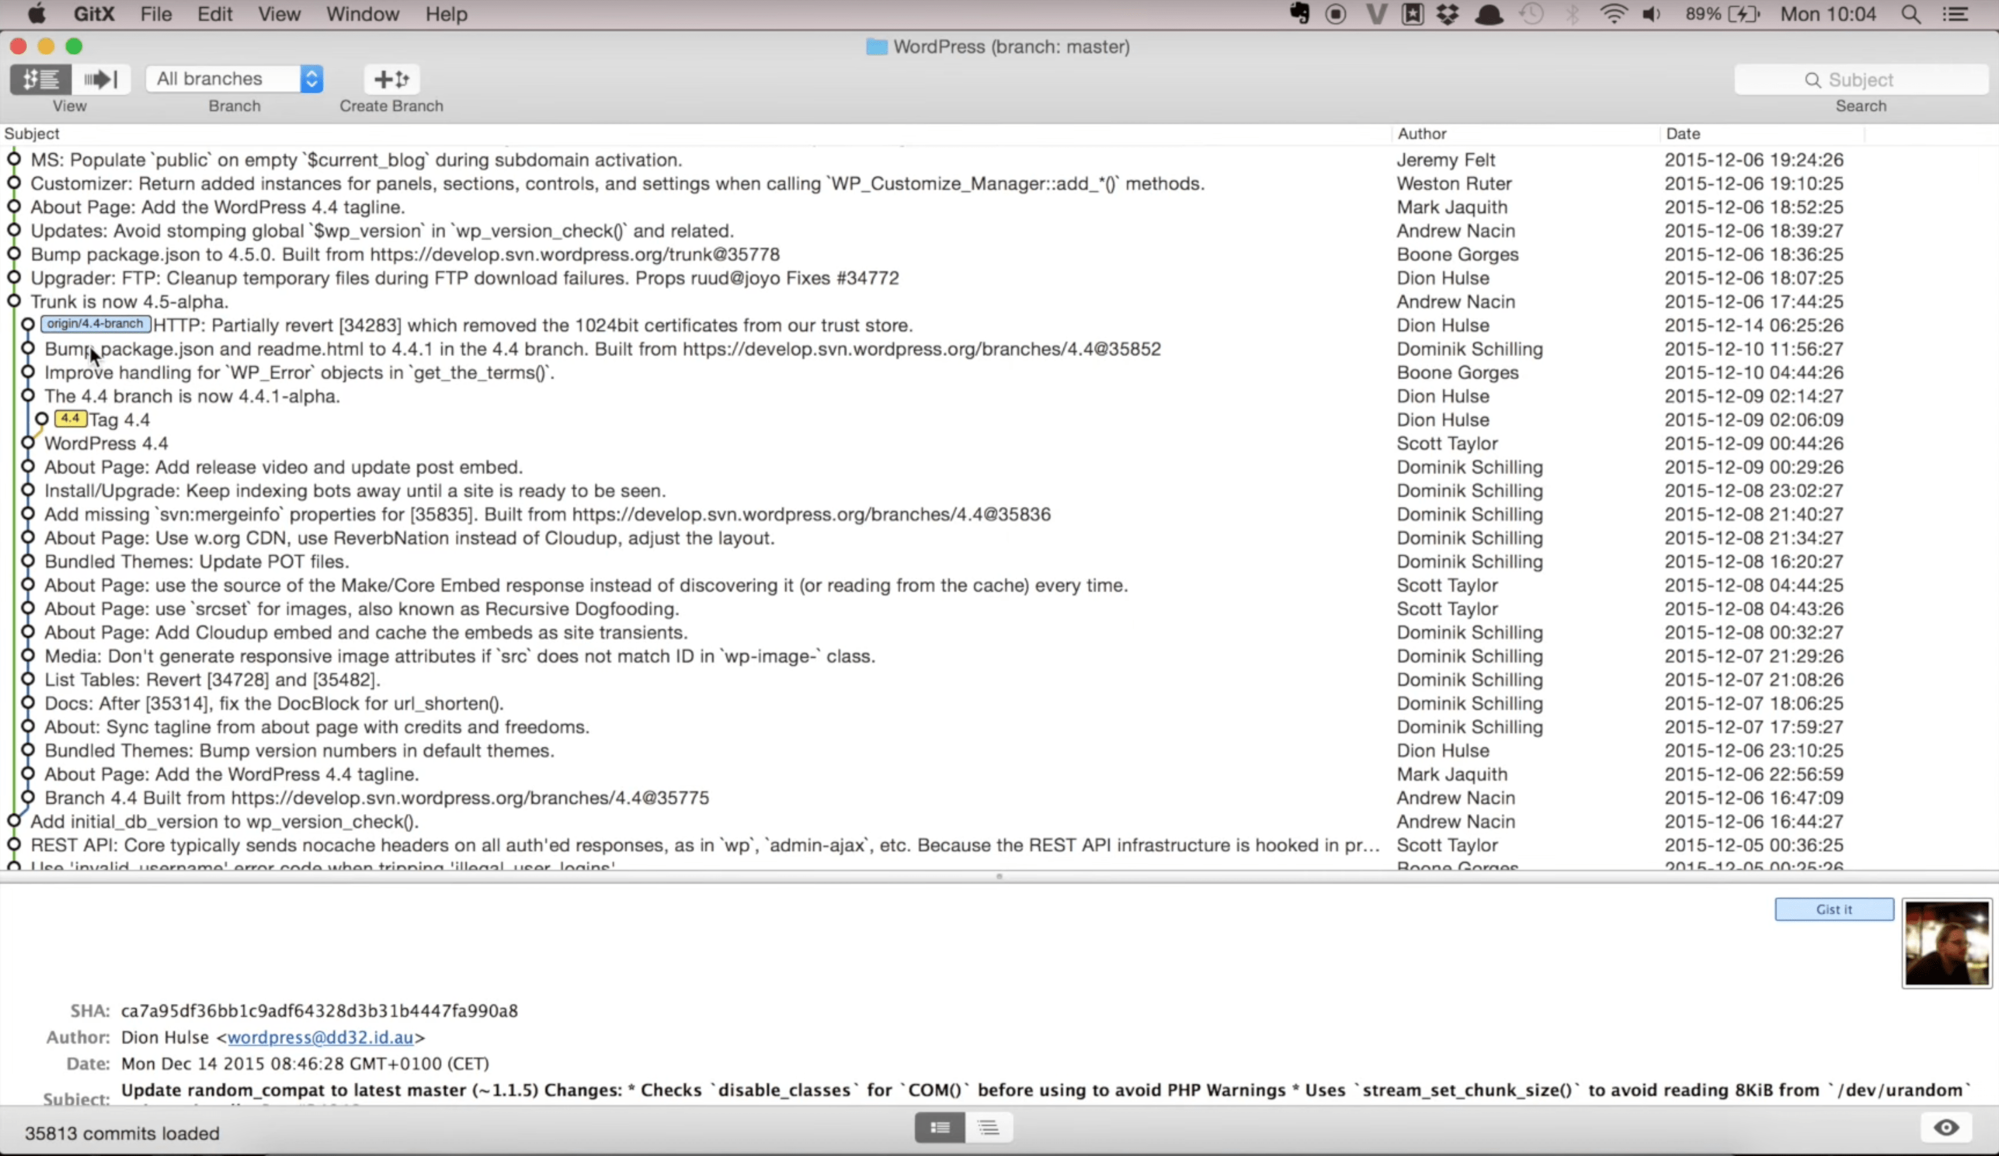Click the WordPress folder icon in title bar
This screenshot has width=1999, height=1156.
click(876, 47)
